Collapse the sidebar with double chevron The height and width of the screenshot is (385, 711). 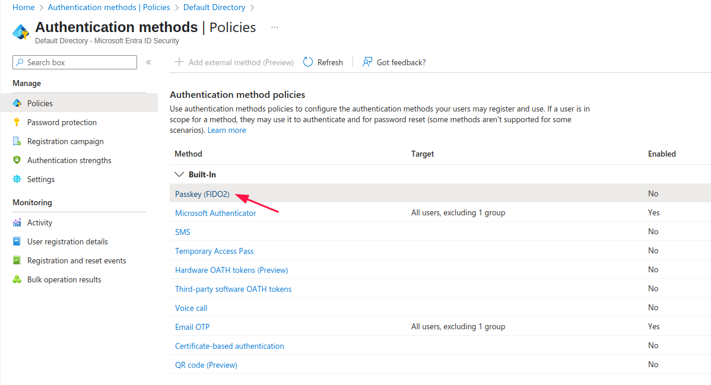coord(148,62)
